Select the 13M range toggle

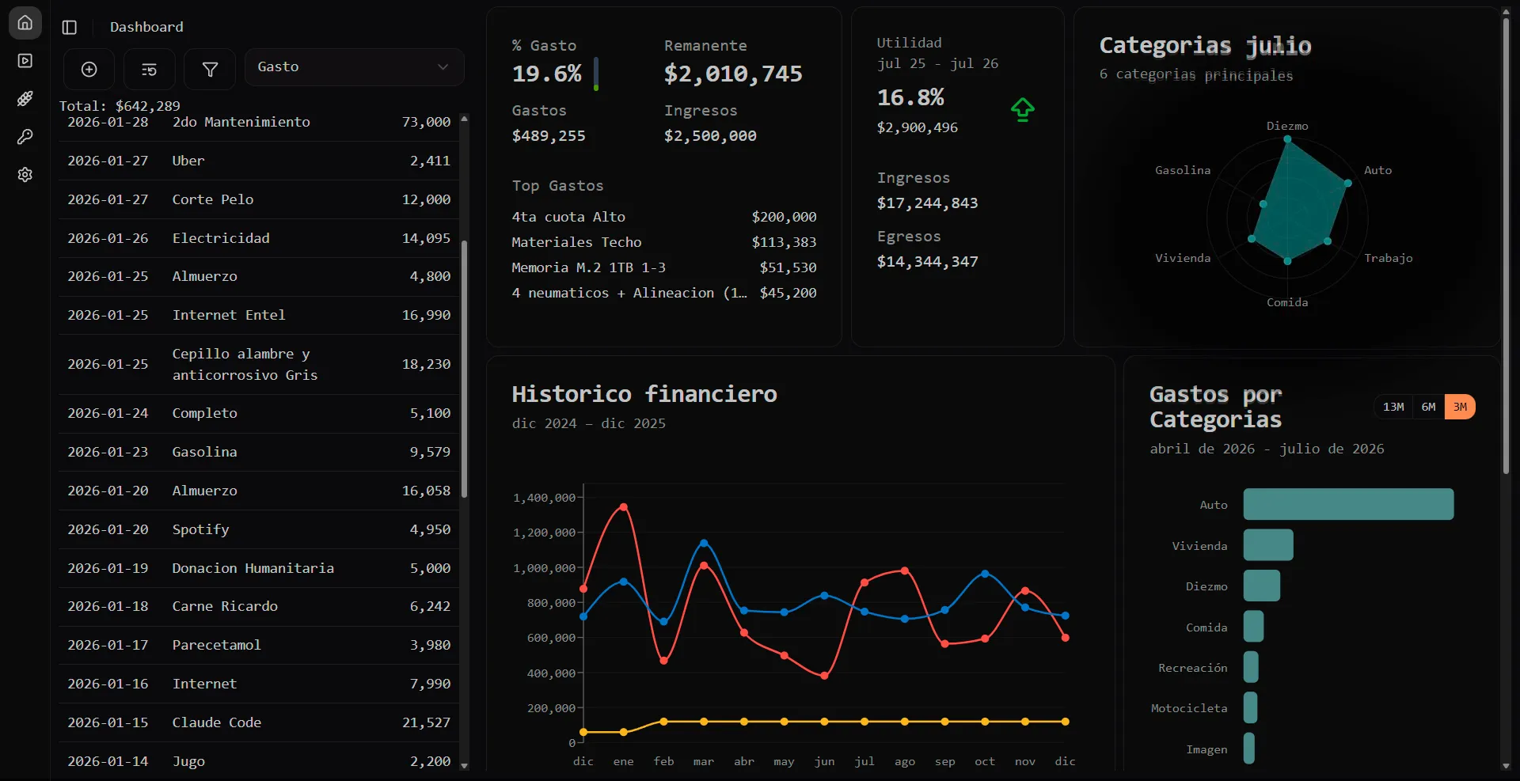pos(1393,407)
